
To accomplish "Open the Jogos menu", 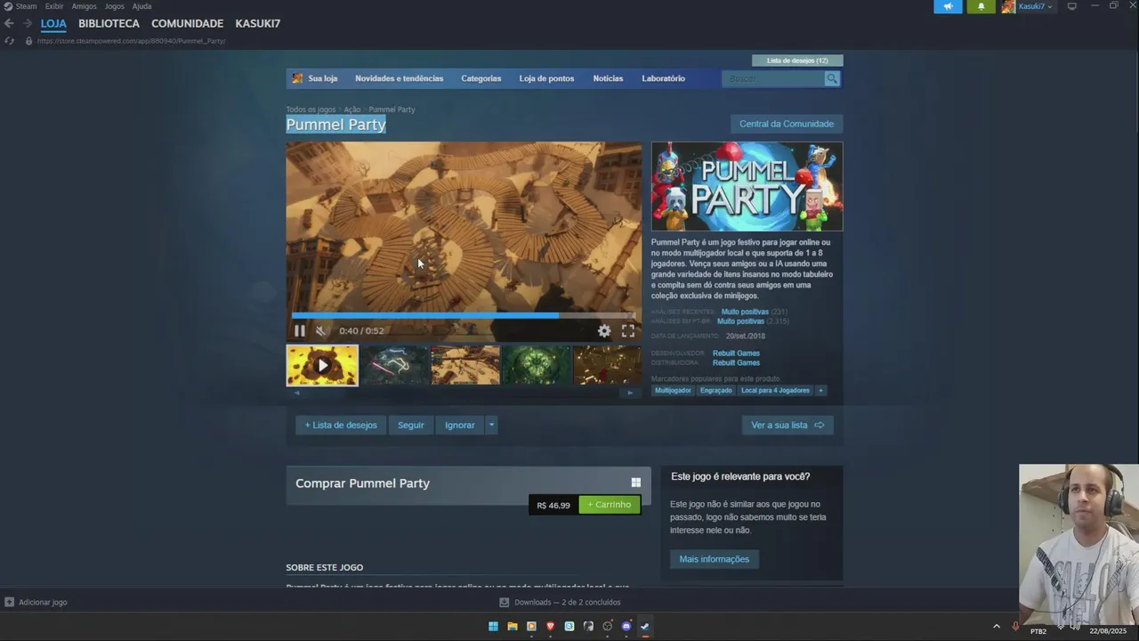I will pyautogui.click(x=115, y=6).
